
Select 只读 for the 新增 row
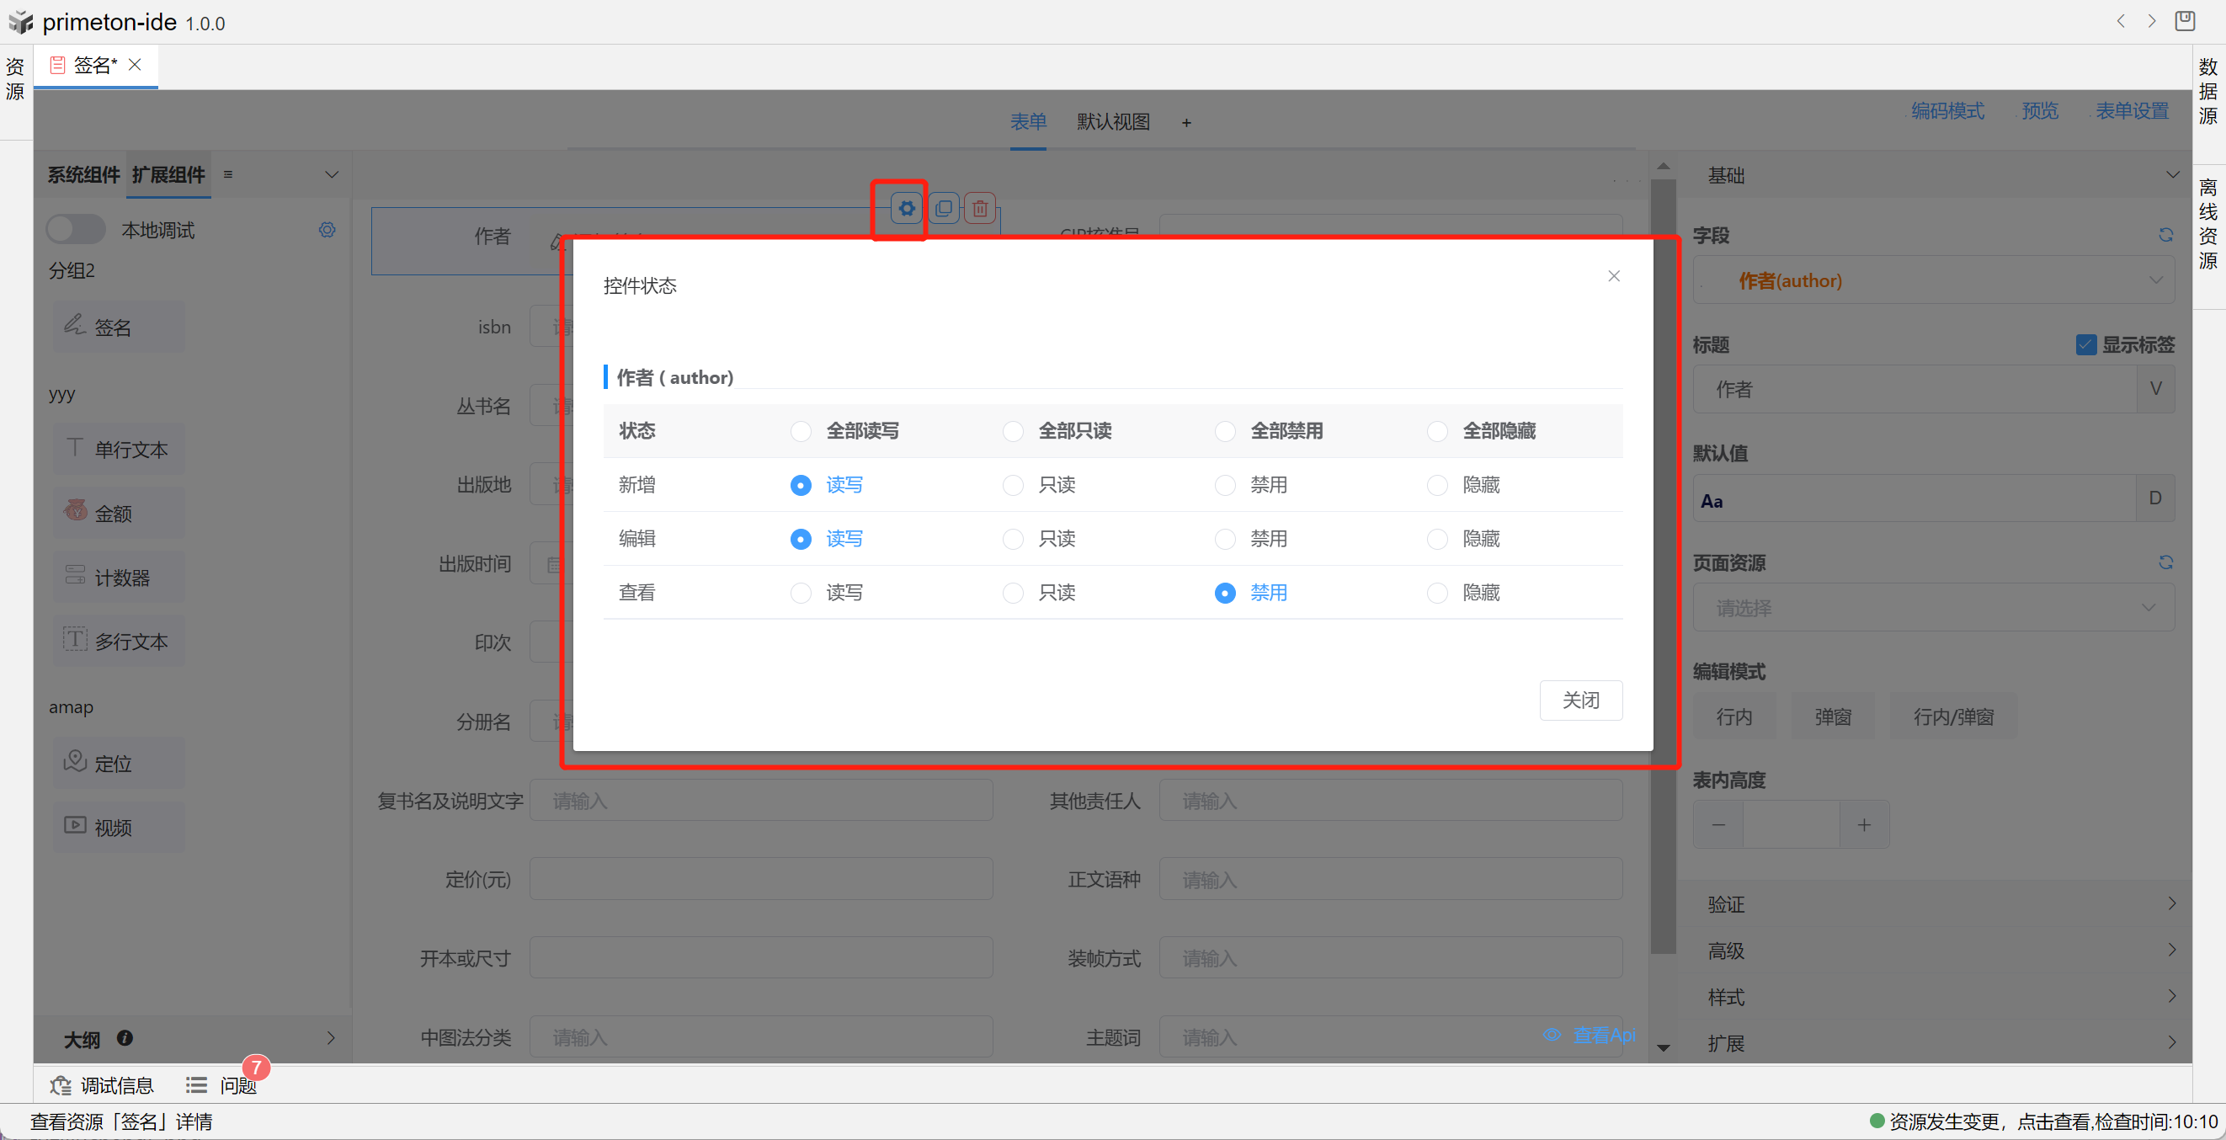point(1013,485)
